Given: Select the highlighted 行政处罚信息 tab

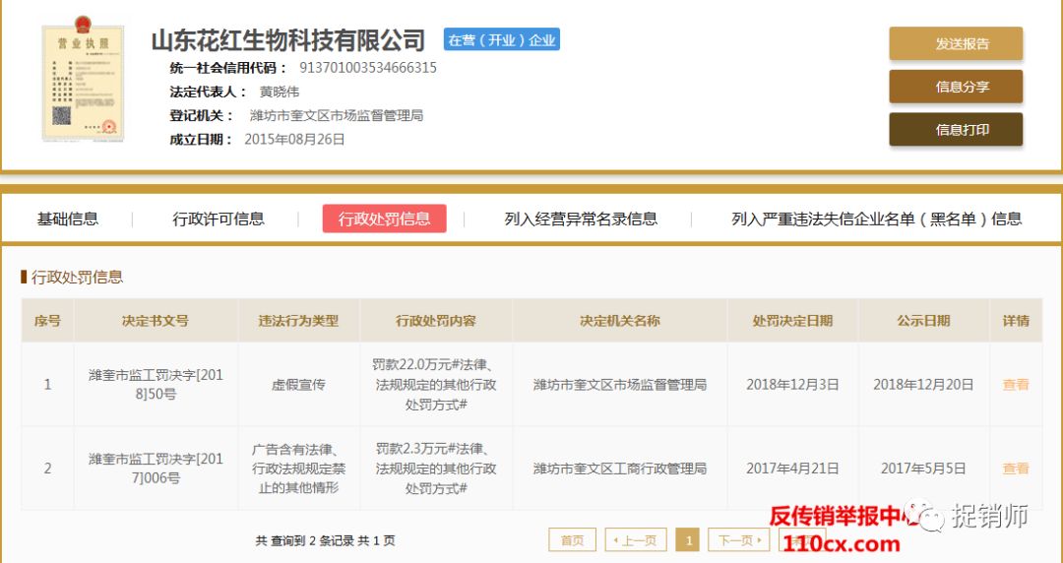Looking at the screenshot, I should pos(384,219).
